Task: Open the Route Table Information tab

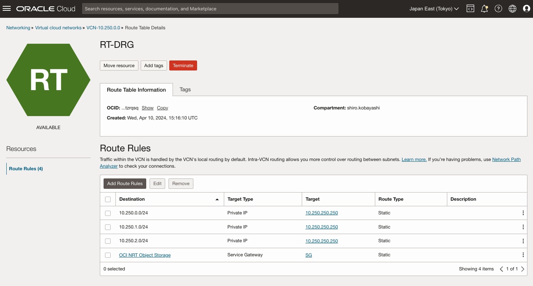Action: pyautogui.click(x=136, y=89)
